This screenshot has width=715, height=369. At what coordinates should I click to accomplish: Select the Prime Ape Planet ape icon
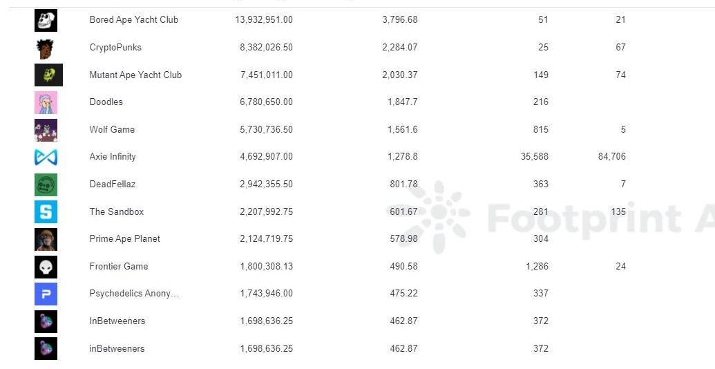[46, 239]
